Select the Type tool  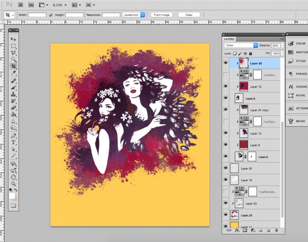pos(14,142)
